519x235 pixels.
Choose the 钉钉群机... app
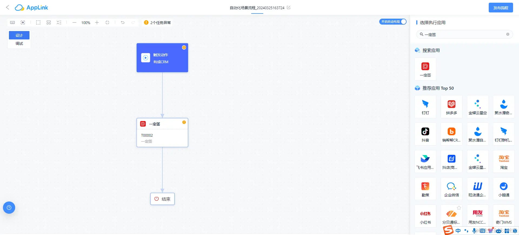tap(504, 134)
